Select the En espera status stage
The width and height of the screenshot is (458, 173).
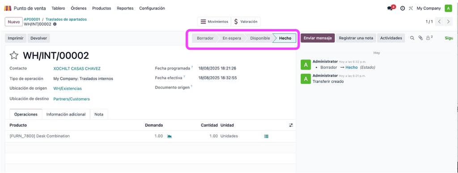tap(232, 38)
